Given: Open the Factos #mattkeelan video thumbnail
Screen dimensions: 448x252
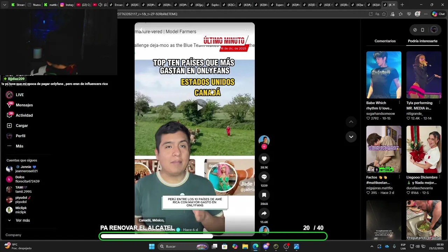Looking at the screenshot, I should click(x=384, y=149).
